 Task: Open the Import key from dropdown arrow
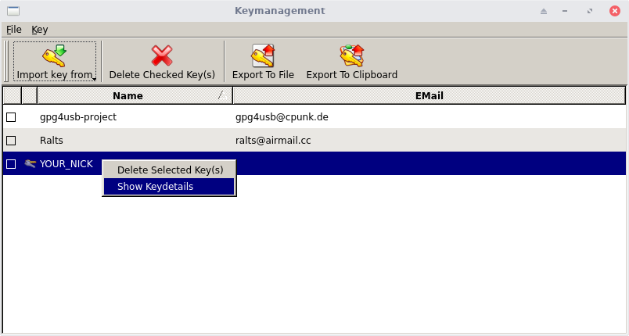coord(94,79)
